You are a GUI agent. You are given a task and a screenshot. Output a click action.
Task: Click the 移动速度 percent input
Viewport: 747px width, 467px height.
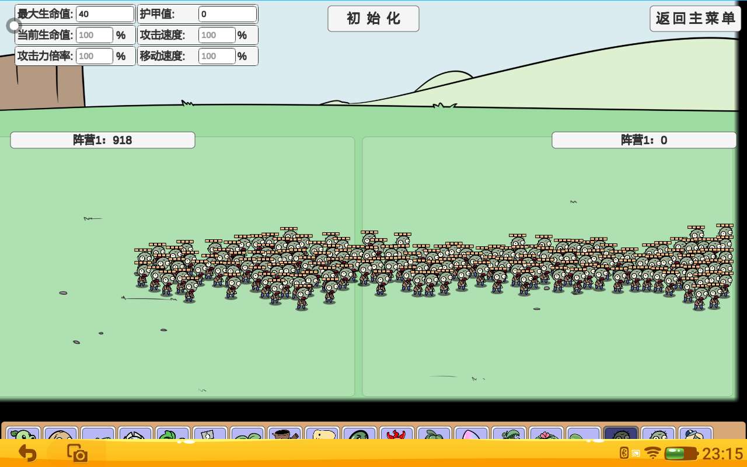217,56
